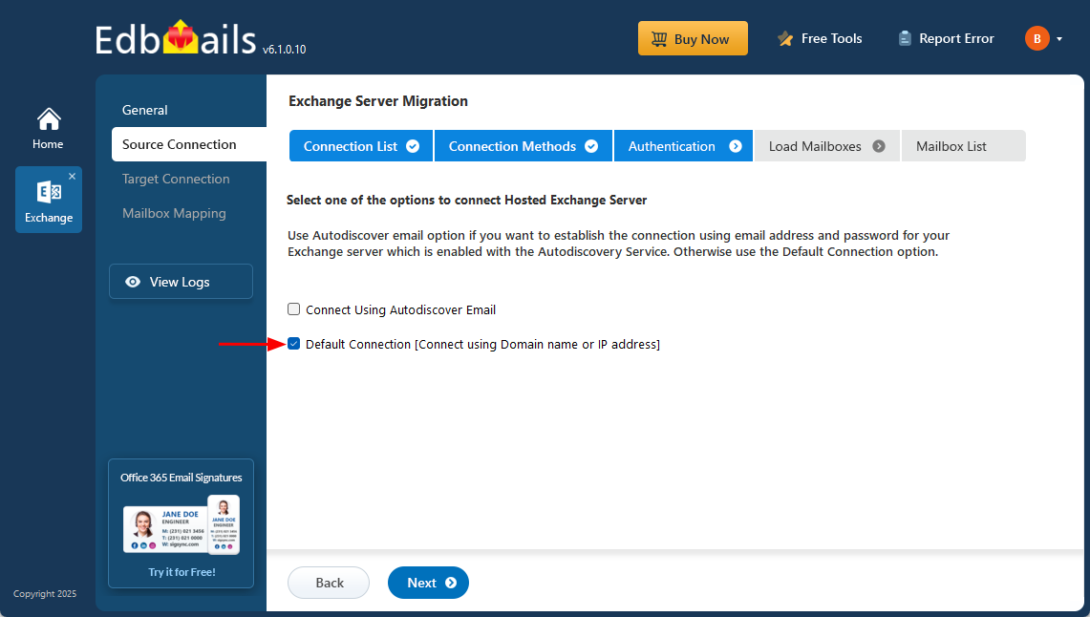Click the version number v6.1.0.10

click(x=285, y=50)
